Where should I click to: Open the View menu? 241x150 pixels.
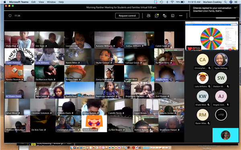tap(41, 2)
